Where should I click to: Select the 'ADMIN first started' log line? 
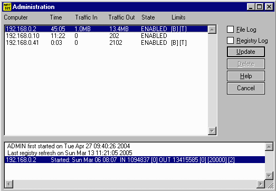point(69,146)
